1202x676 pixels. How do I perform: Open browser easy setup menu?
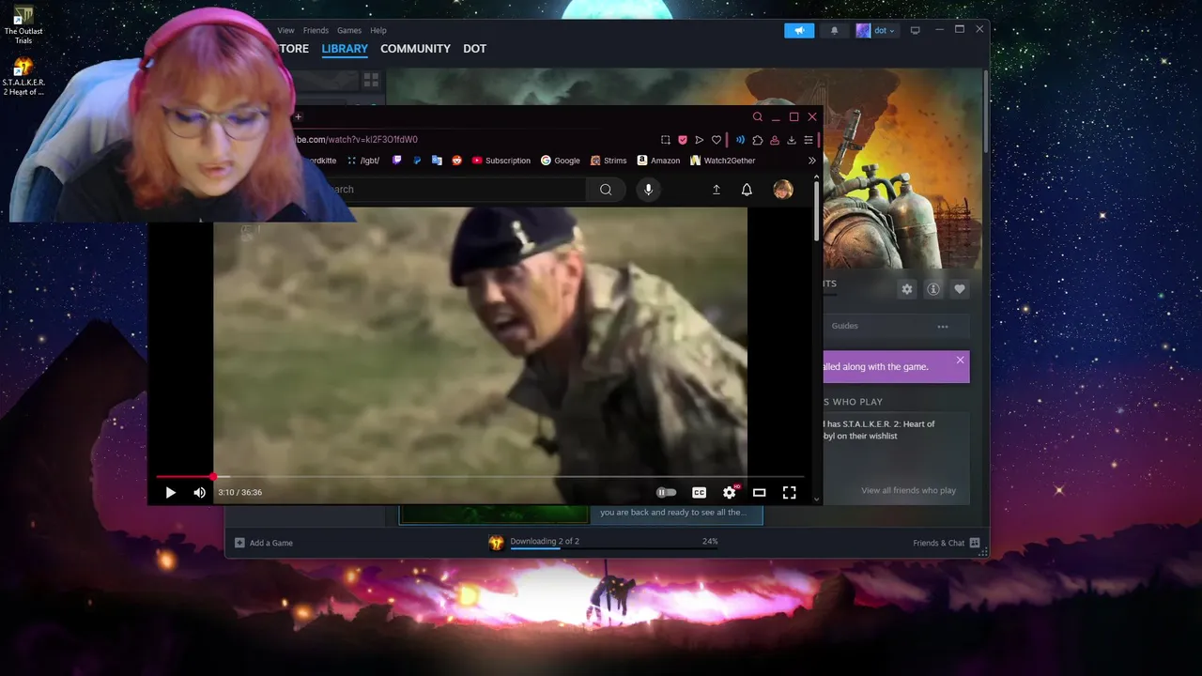point(808,140)
